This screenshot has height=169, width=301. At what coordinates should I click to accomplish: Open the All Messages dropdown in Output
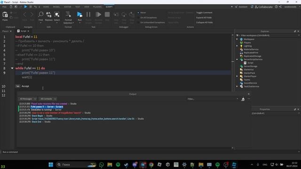click(27, 99)
